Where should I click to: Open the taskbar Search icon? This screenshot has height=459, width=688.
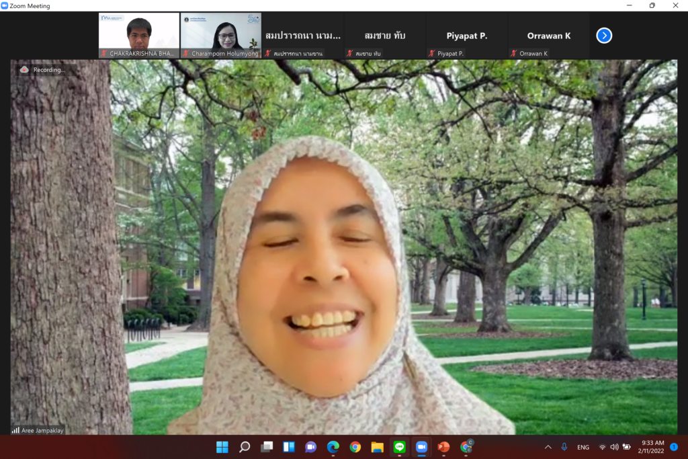(x=245, y=447)
